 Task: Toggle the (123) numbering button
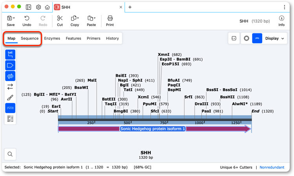point(10,108)
